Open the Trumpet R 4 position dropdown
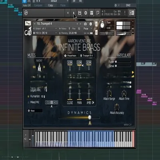Screen dimensions: 160x160 point(87,56)
